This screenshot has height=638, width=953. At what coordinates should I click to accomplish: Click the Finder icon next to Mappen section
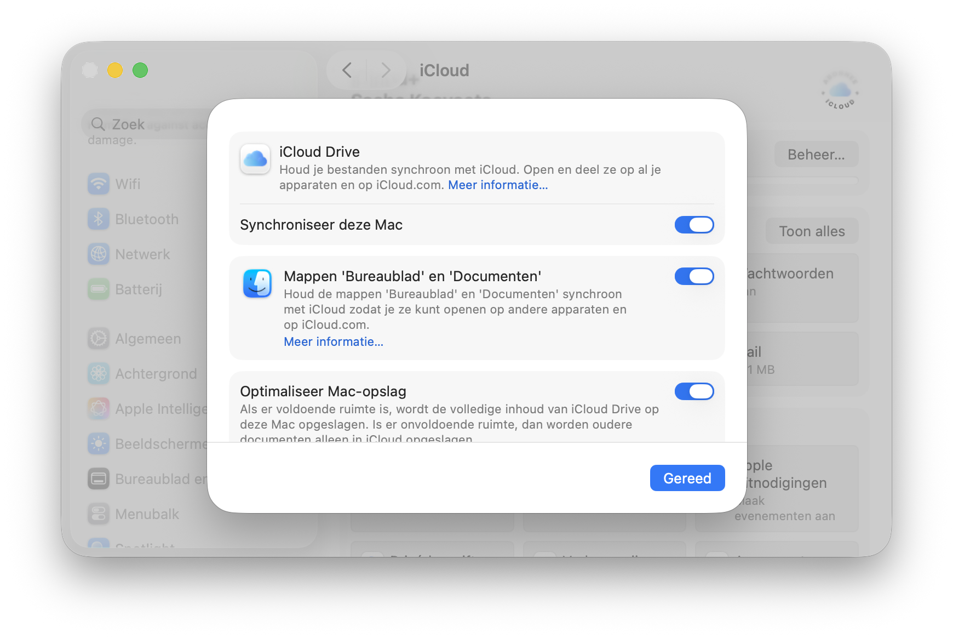point(257,283)
